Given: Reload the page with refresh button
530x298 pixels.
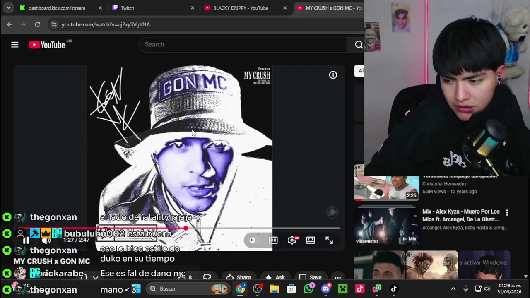Looking at the screenshot, I should [37, 24].
